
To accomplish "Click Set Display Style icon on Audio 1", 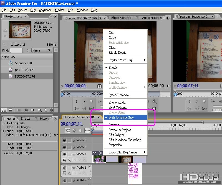I will 64,173.
